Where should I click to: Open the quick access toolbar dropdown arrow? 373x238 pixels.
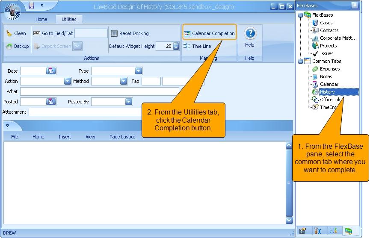42,6
